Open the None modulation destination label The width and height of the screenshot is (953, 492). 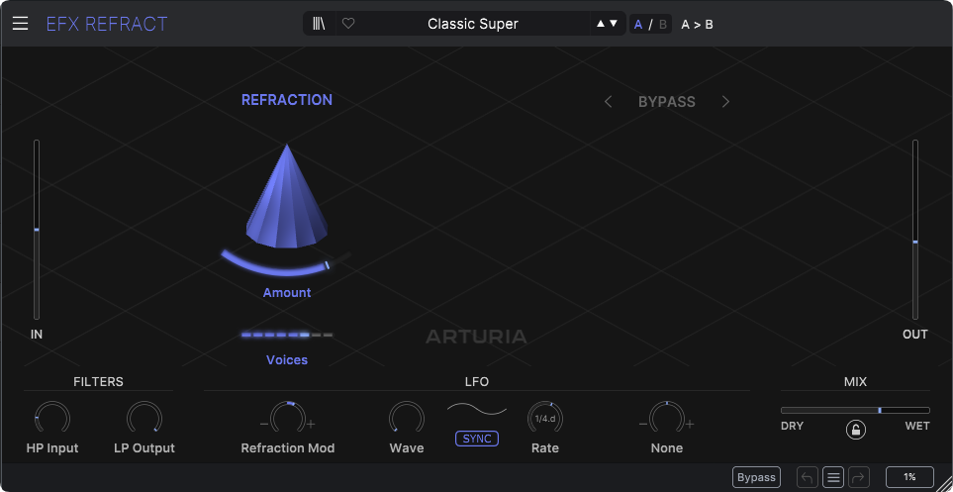tap(667, 448)
